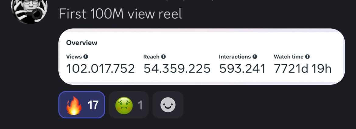This screenshot has width=356, height=129.
Task: Click the Interactions value 593.241
Action: pos(242,69)
